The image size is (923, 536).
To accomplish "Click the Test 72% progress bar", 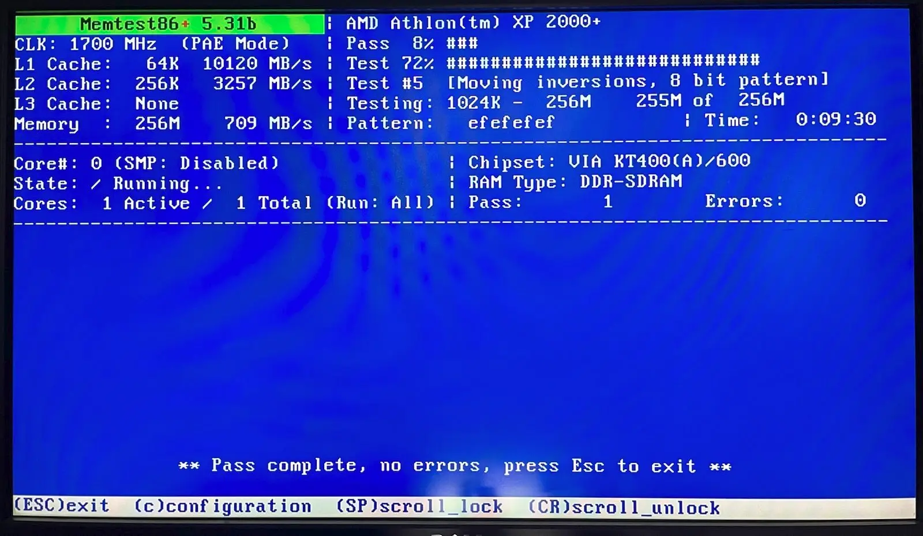I will [603, 61].
